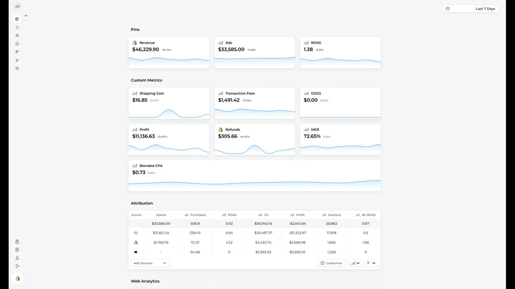Open the cube-shaped products sidebar icon
The width and height of the screenshot is (515, 289).
point(17,35)
